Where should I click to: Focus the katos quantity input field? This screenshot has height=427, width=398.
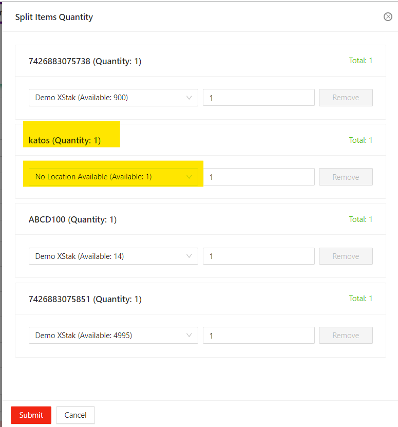click(x=258, y=177)
